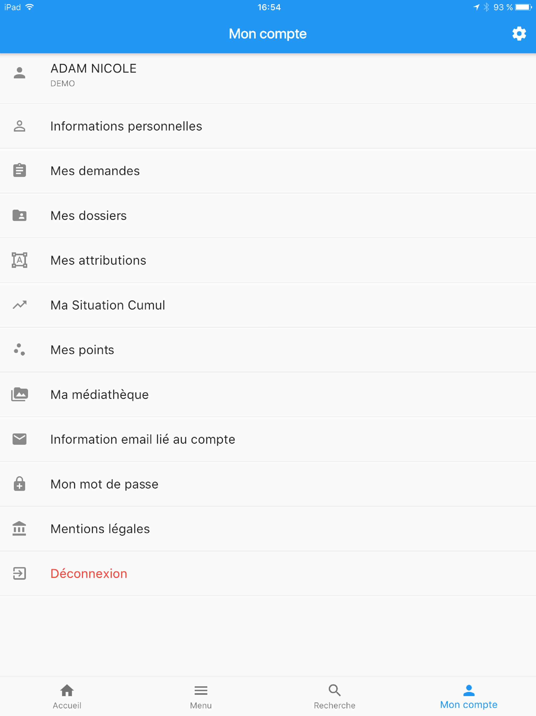Tap the clipboard icon beside Mes demandes
The image size is (536, 716).
click(19, 170)
